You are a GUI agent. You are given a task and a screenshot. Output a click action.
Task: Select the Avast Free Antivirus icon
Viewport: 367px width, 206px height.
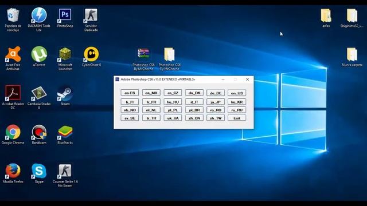pyautogui.click(x=13, y=58)
